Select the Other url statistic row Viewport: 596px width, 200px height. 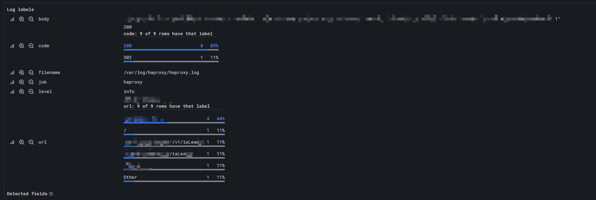(174, 178)
